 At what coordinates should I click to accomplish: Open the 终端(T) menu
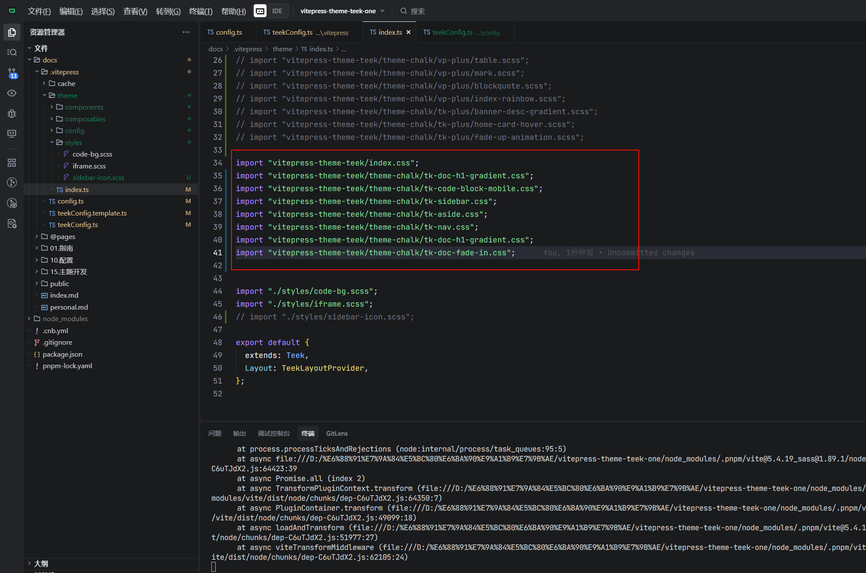(200, 11)
